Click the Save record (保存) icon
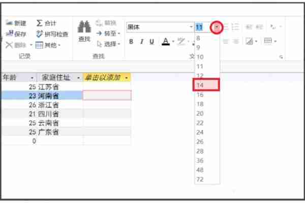Screen dimensions: 305x203 click(9, 33)
